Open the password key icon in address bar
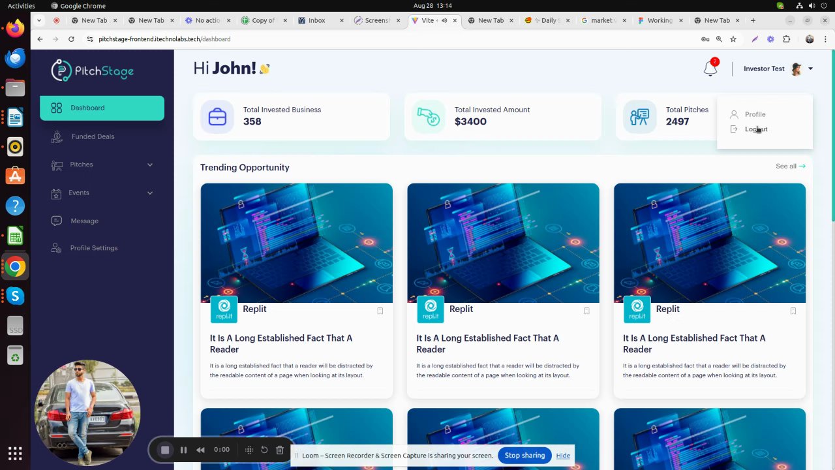 (705, 39)
